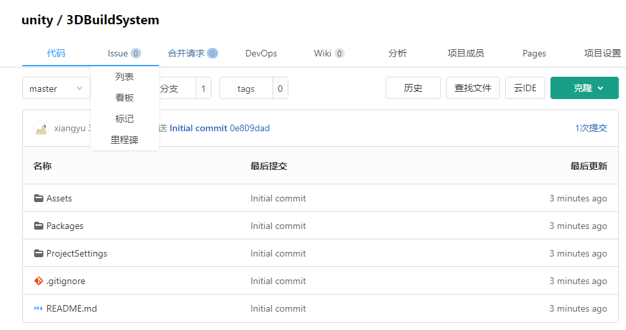Click the 历史 history button
The height and width of the screenshot is (330, 626).
pos(413,88)
